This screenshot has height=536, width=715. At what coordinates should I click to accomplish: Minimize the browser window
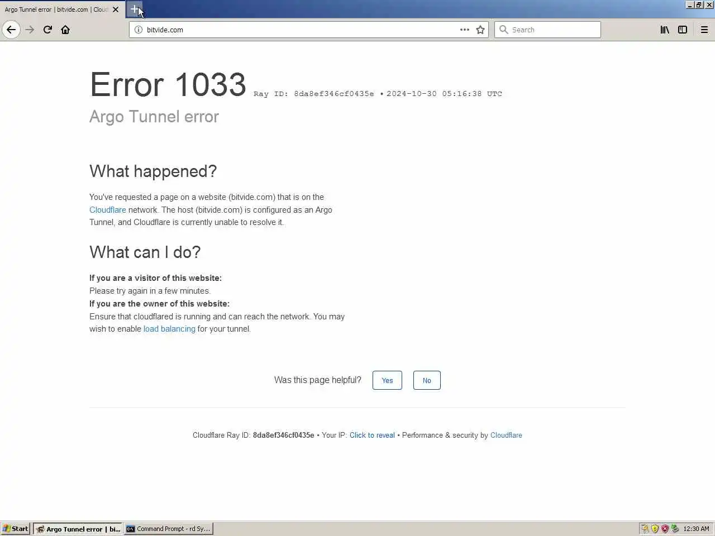point(690,5)
